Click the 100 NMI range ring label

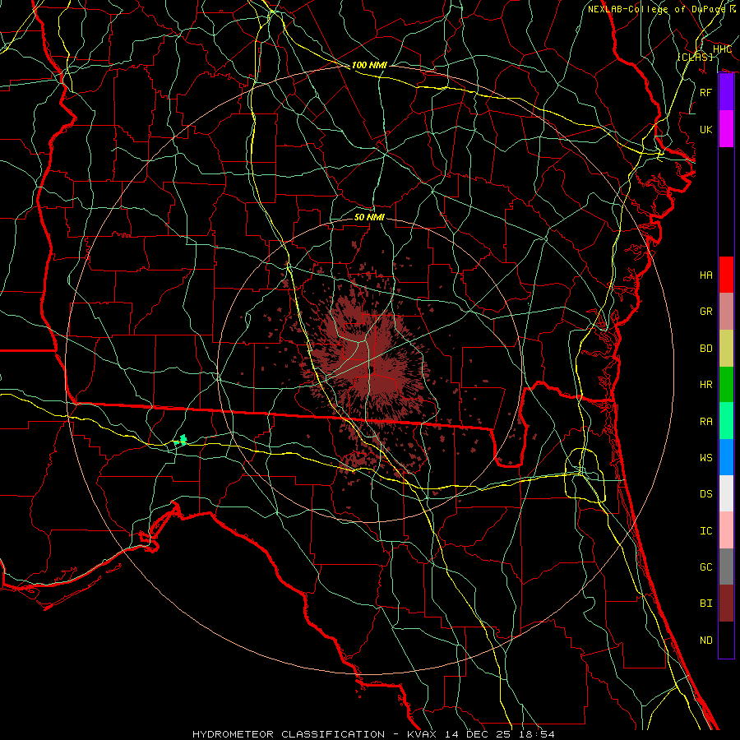point(369,65)
